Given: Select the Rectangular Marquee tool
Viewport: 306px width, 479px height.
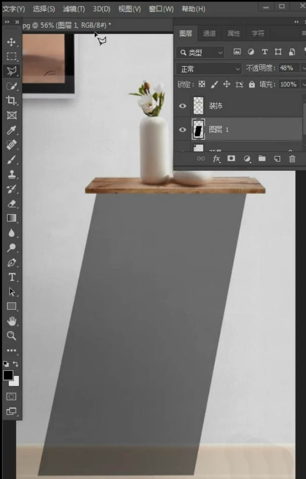Looking at the screenshot, I should 11,56.
